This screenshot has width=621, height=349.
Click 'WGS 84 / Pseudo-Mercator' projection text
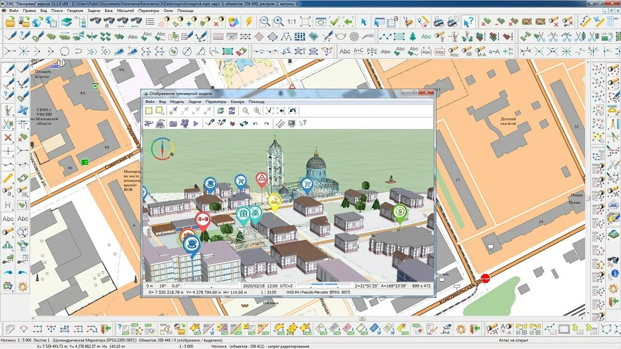click(x=318, y=292)
